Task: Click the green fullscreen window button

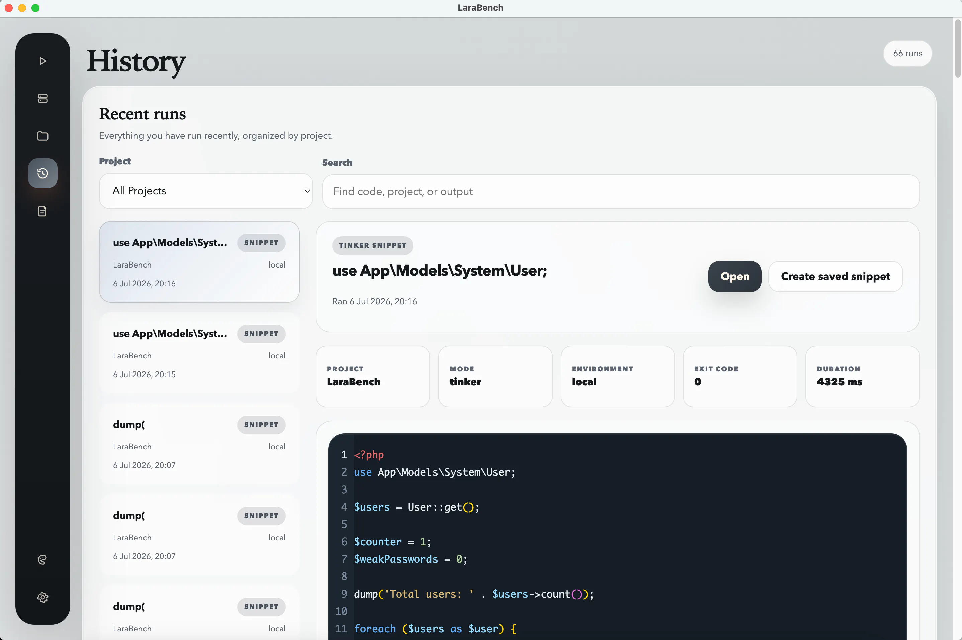Action: point(35,8)
